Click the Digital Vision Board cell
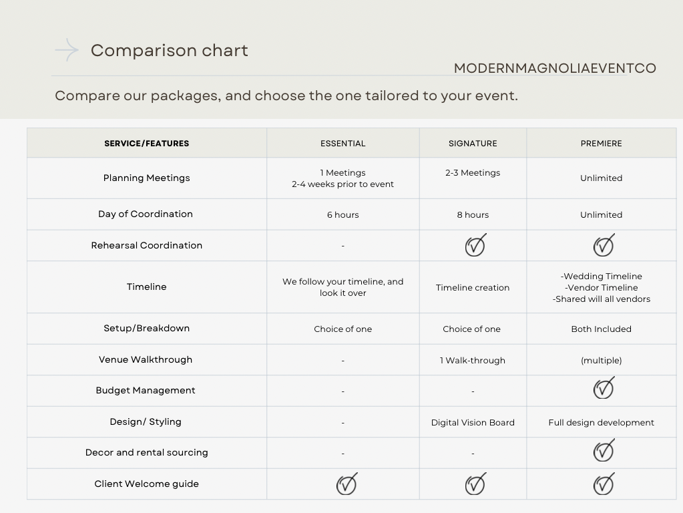The width and height of the screenshot is (683, 513). tap(473, 422)
